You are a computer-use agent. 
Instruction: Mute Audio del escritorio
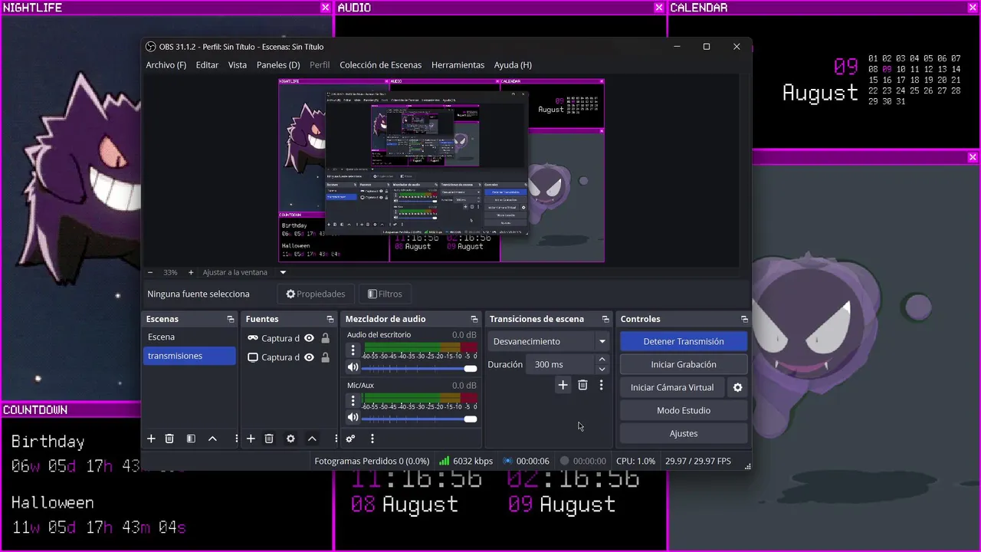click(353, 368)
